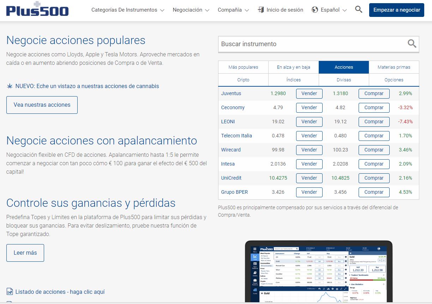The width and height of the screenshot is (432, 304).
Task: Open the Telecom Italia instrument link
Action: 236,136
